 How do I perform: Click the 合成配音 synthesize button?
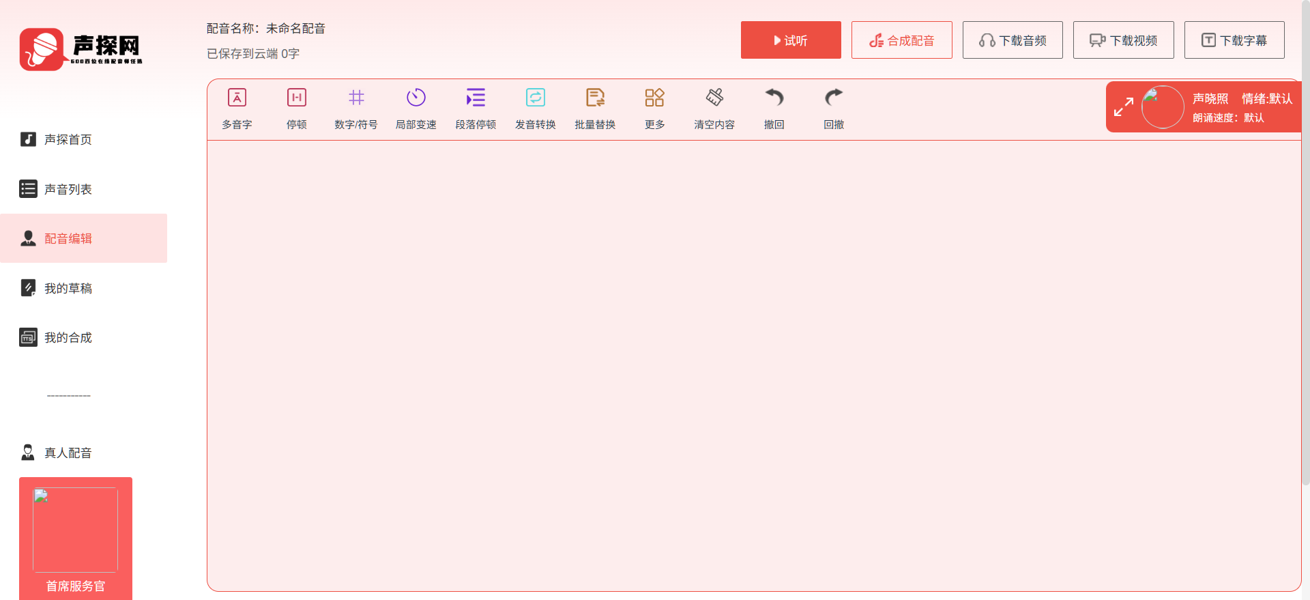coord(901,40)
